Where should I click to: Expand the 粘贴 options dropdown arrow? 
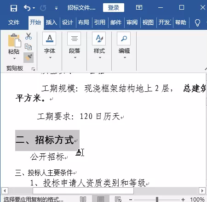14,58
